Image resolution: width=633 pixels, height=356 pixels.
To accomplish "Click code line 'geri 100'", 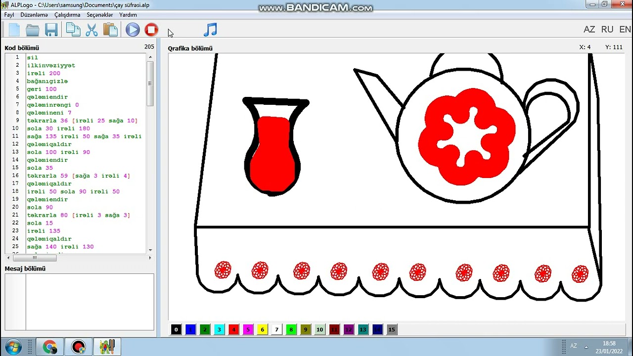I will click(42, 89).
